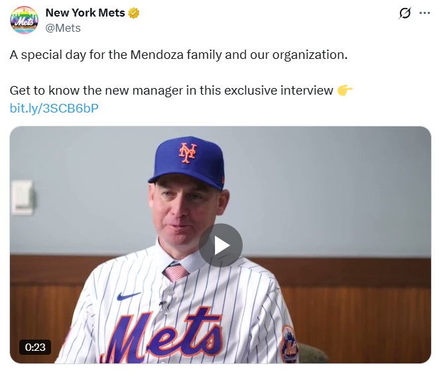Play the interview video
The width and height of the screenshot is (439, 374).
(220, 245)
